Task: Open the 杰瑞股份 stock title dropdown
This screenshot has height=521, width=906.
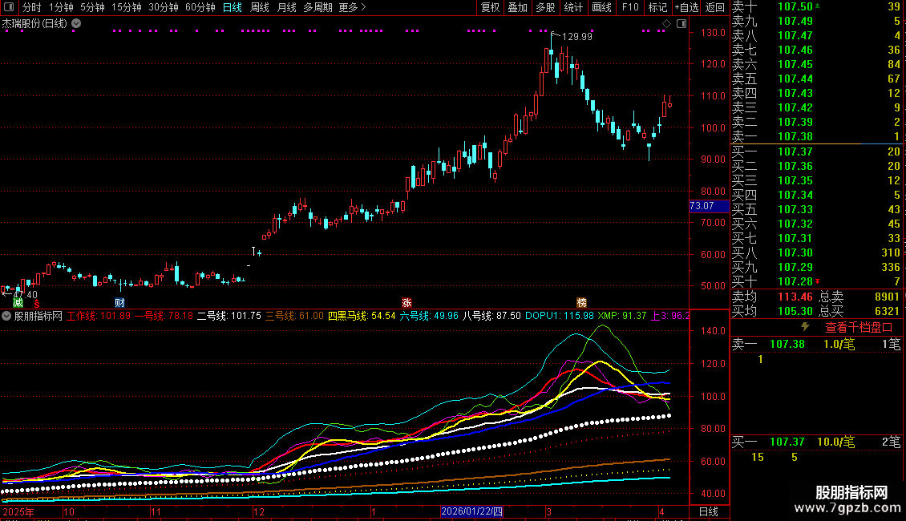Action: [x=76, y=24]
